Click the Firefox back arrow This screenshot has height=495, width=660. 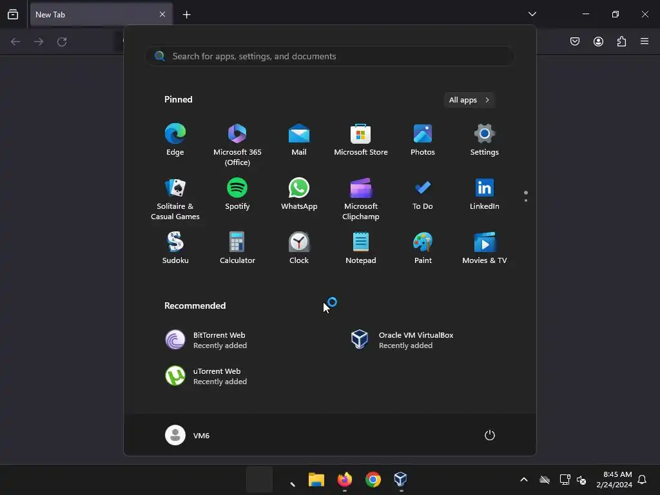pos(15,42)
